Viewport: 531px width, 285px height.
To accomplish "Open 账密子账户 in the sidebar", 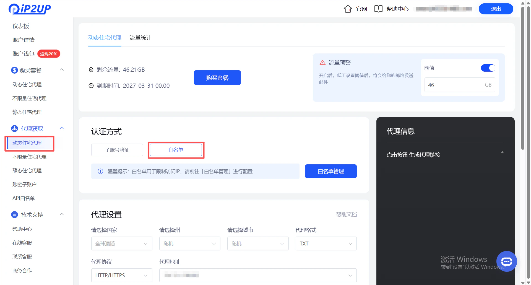I will tap(24, 184).
